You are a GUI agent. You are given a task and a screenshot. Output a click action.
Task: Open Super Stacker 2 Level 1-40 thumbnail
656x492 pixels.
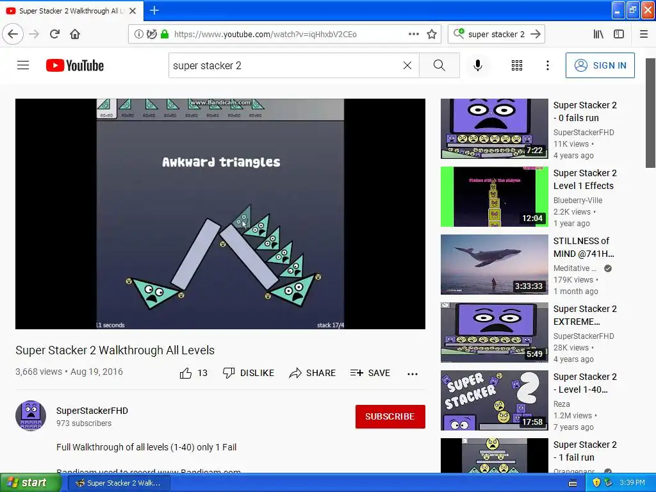494,400
